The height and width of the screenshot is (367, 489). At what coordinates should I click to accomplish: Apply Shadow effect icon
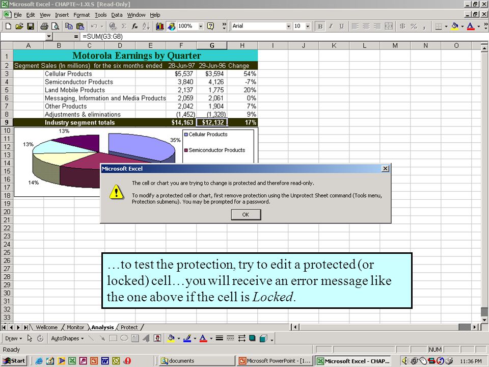(x=252, y=338)
